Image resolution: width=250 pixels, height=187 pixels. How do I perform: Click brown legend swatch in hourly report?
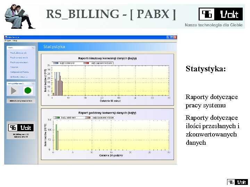pos(87,118)
